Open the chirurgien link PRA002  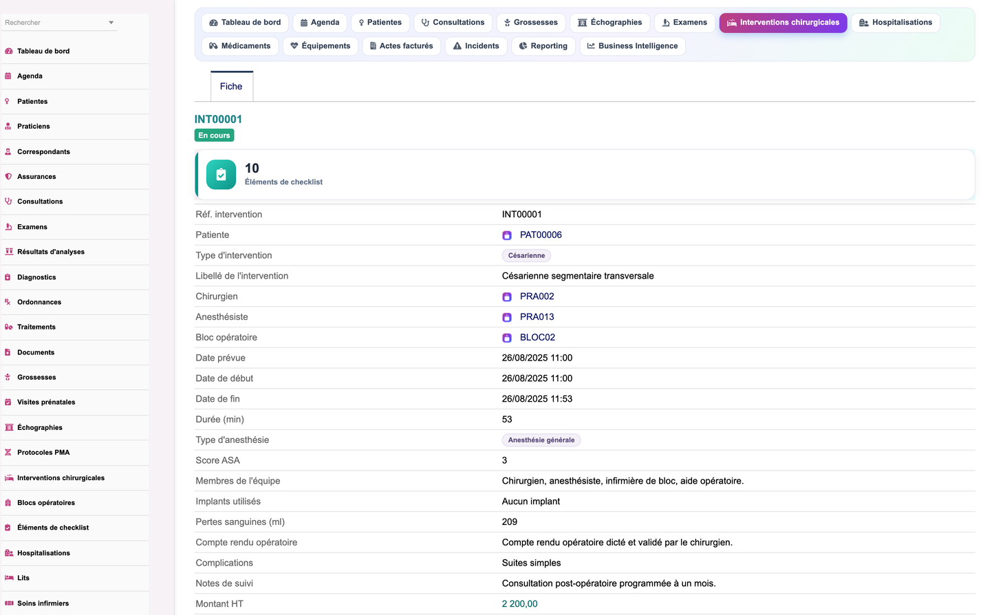tap(537, 296)
